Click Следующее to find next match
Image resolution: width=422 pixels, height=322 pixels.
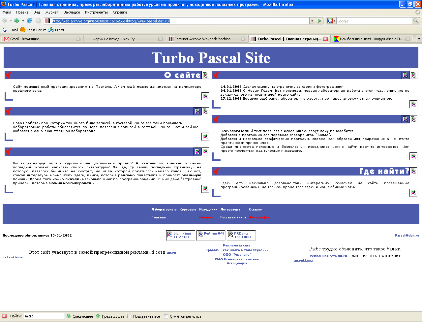pyautogui.click(x=80, y=316)
